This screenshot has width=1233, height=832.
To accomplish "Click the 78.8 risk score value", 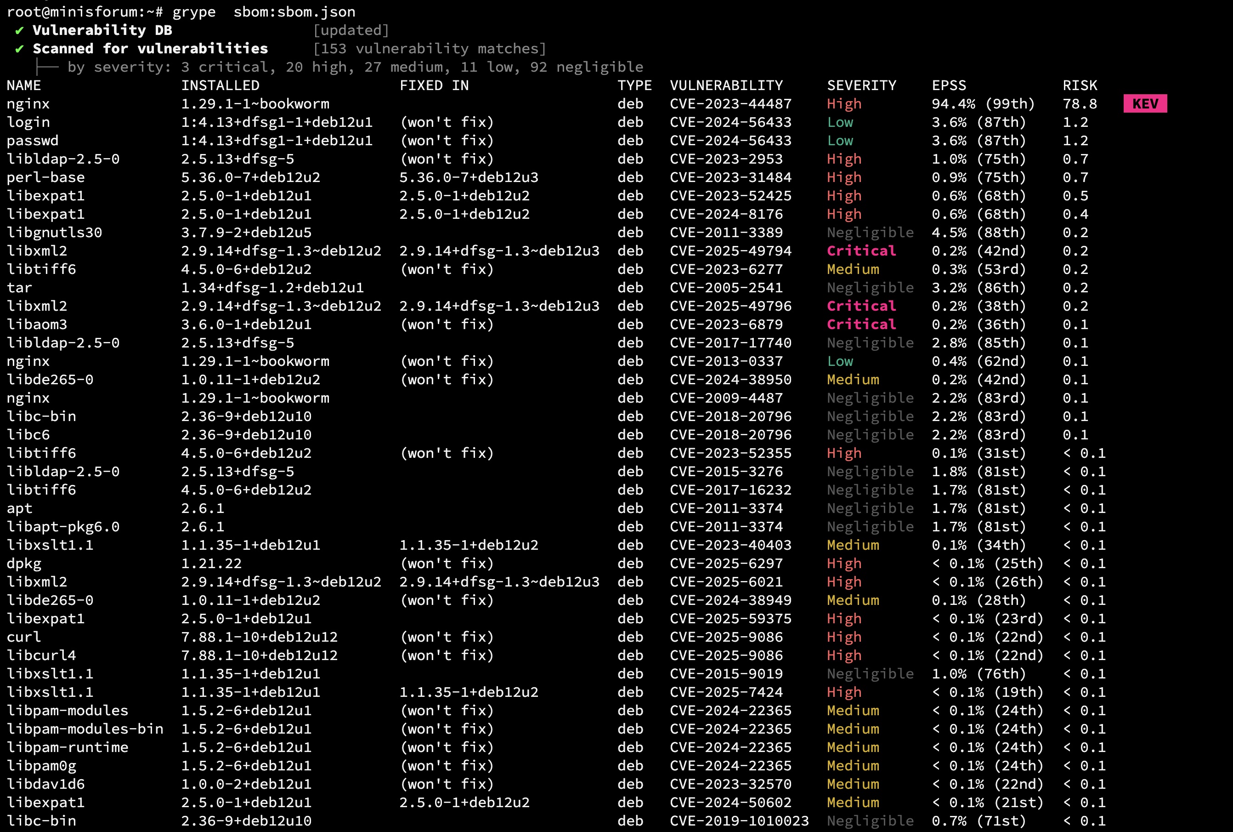I will 1080,104.
